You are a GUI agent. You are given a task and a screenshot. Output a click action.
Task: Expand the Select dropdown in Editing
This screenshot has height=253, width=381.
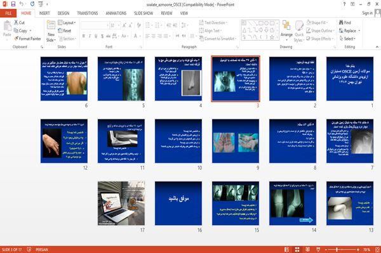coord(348,39)
